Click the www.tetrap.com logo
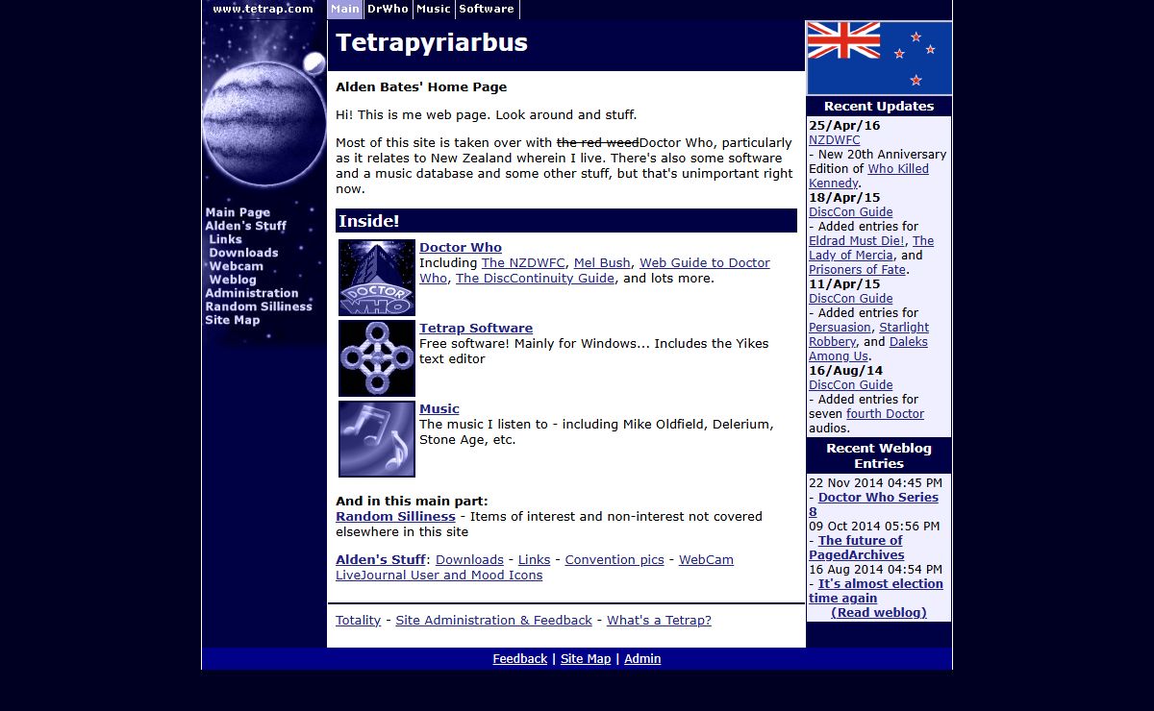This screenshot has height=711, width=1154. [263, 9]
